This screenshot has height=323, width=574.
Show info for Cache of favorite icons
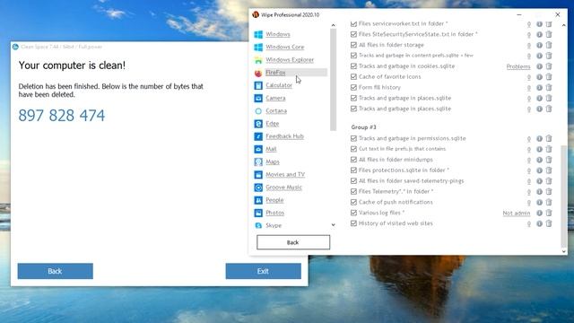coord(539,77)
